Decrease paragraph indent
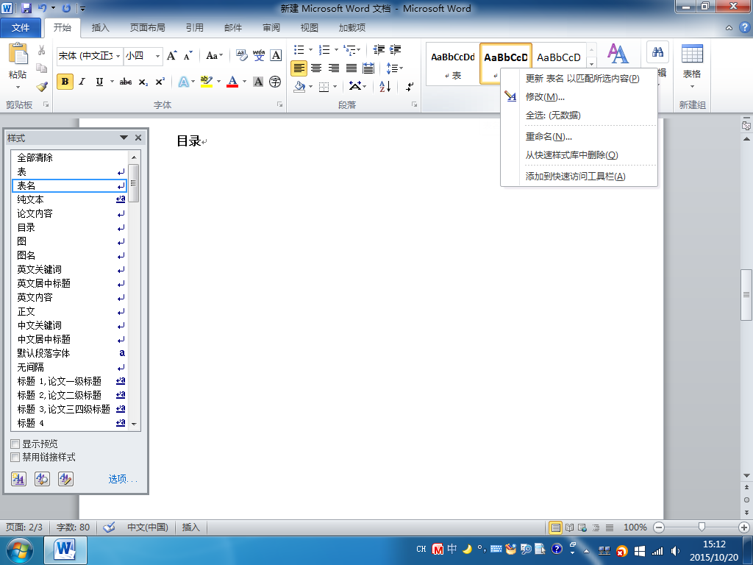Screen dimensions: 753x565 pos(379,49)
